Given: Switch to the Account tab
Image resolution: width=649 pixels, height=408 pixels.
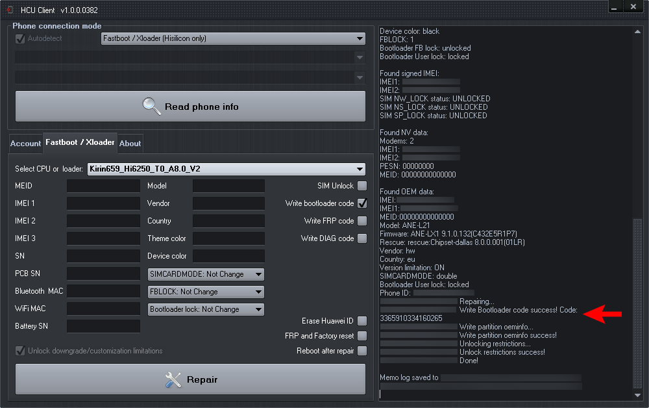Looking at the screenshot, I should point(26,144).
